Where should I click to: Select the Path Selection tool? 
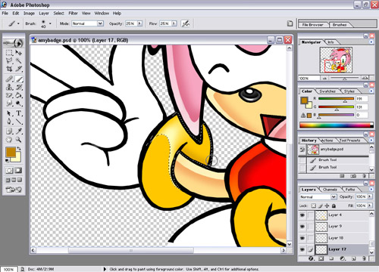pyautogui.click(x=9, y=113)
